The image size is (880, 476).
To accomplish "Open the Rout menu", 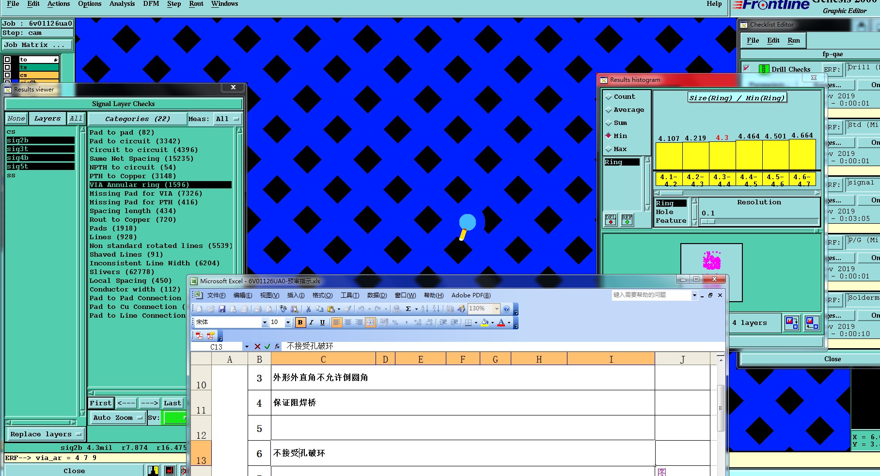I will click(x=196, y=4).
